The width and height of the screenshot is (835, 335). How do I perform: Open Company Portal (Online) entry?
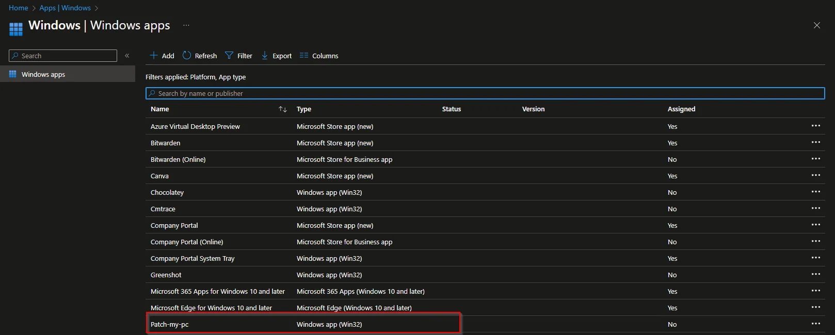point(187,242)
